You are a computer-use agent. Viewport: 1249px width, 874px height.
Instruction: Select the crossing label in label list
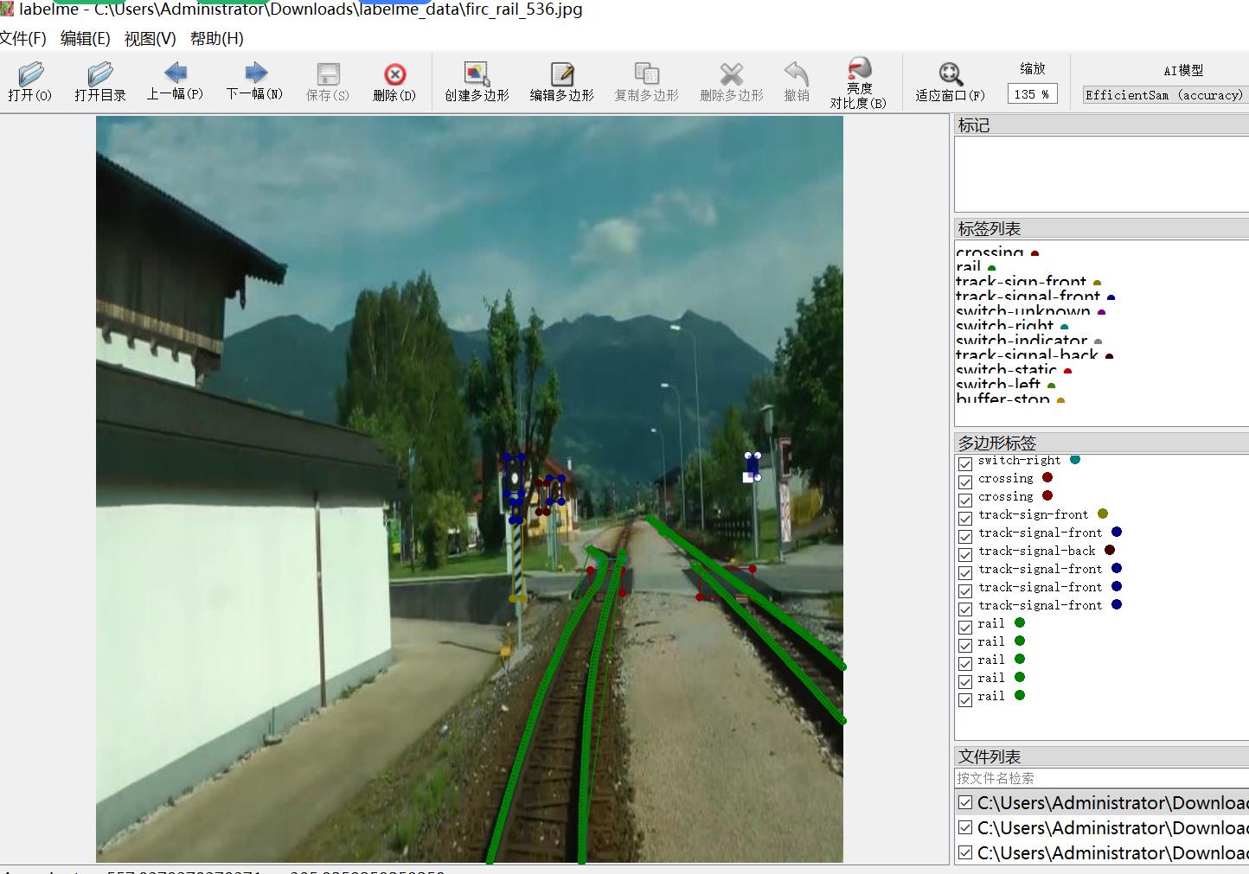tap(990, 252)
